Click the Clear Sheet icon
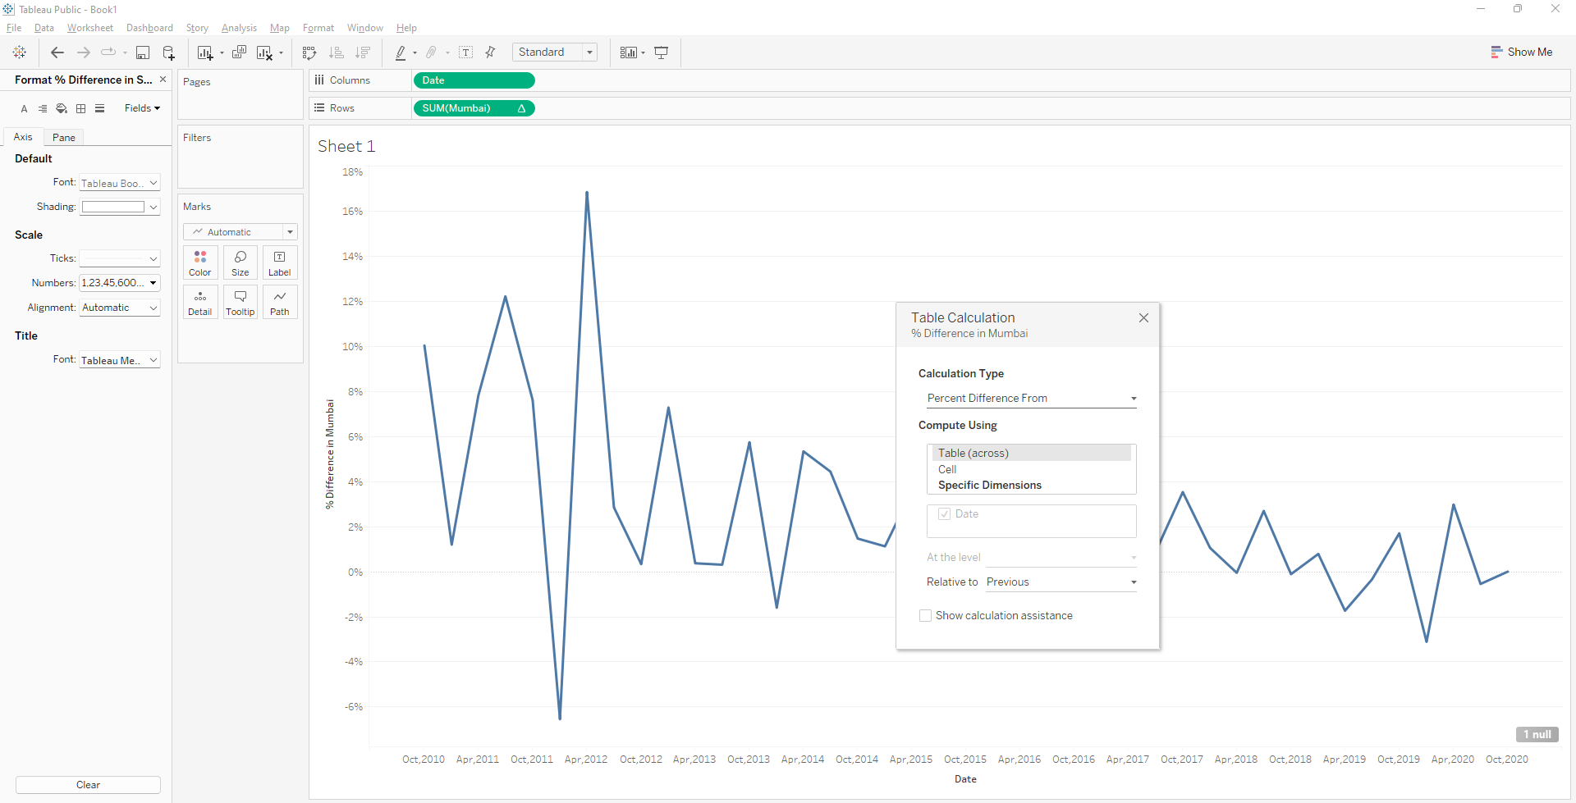Image resolution: width=1576 pixels, height=803 pixels. pyautogui.click(x=264, y=52)
